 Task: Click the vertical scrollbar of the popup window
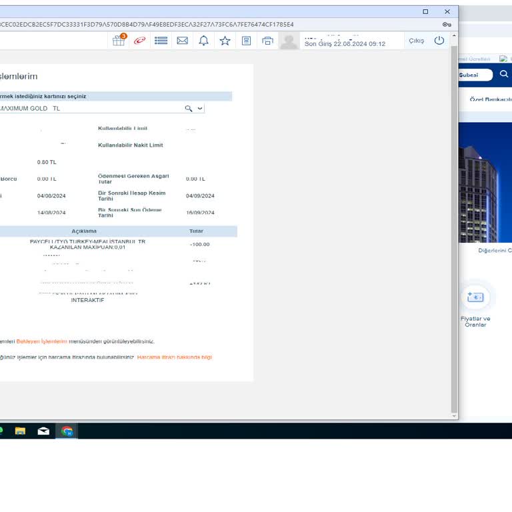click(454, 227)
